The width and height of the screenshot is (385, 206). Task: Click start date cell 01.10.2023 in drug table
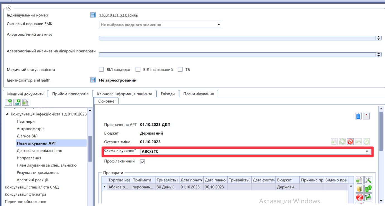[x=191, y=187]
